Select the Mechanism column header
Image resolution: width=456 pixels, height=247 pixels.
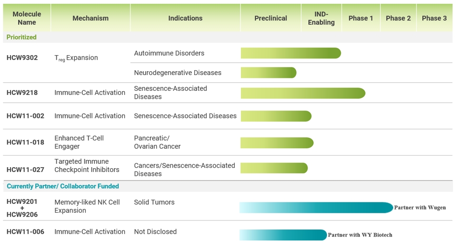(90, 18)
